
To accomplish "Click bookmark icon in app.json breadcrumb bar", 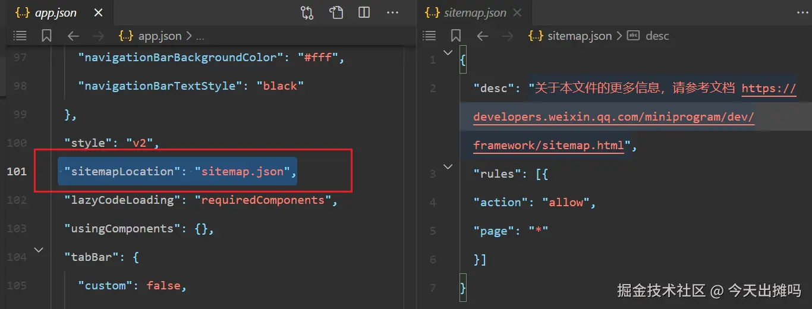I will [x=46, y=36].
